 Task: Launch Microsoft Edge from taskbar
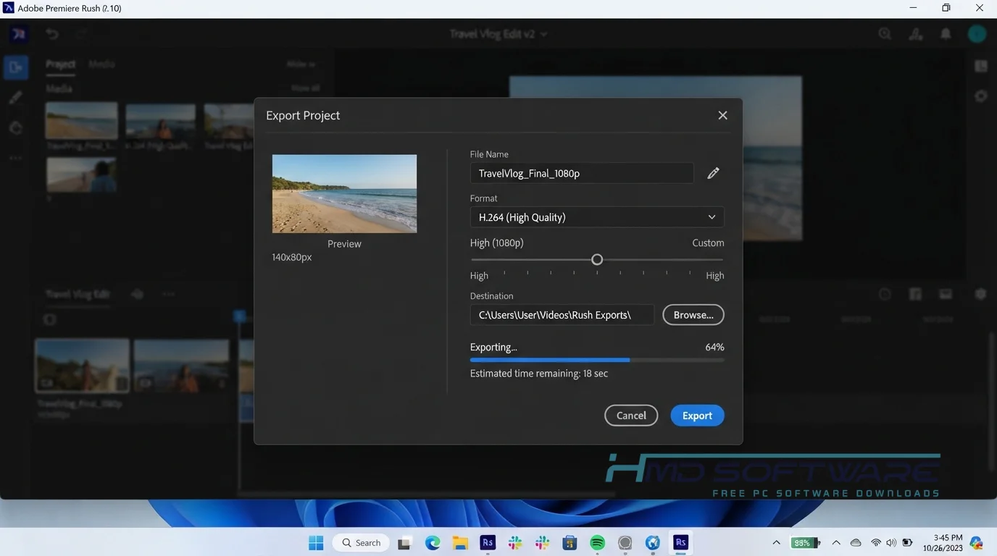[x=433, y=543]
